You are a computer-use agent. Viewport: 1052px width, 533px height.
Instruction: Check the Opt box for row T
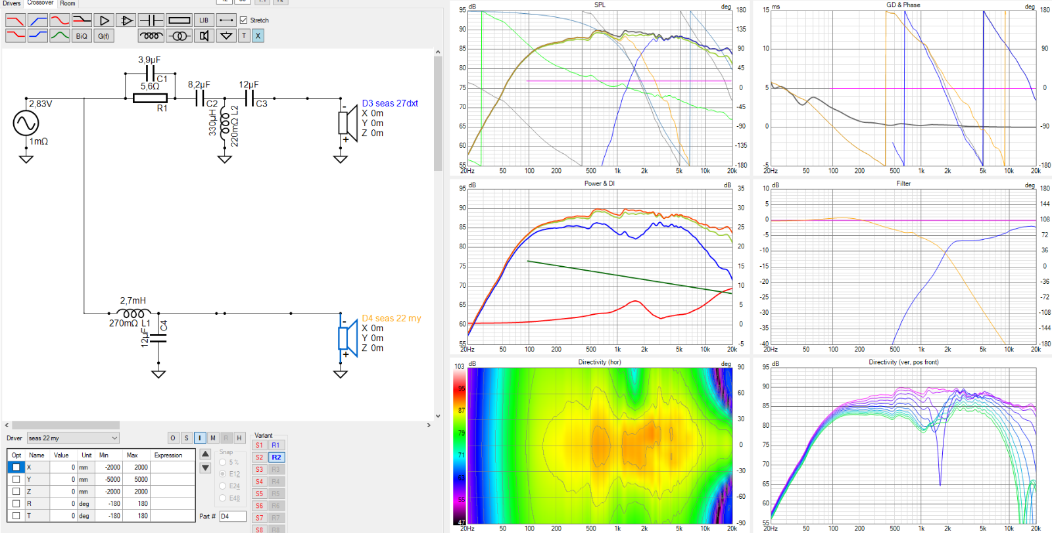16,516
